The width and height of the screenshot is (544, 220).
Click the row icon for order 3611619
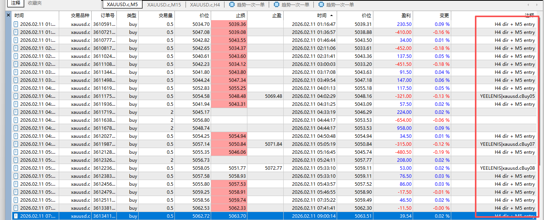[16, 88]
